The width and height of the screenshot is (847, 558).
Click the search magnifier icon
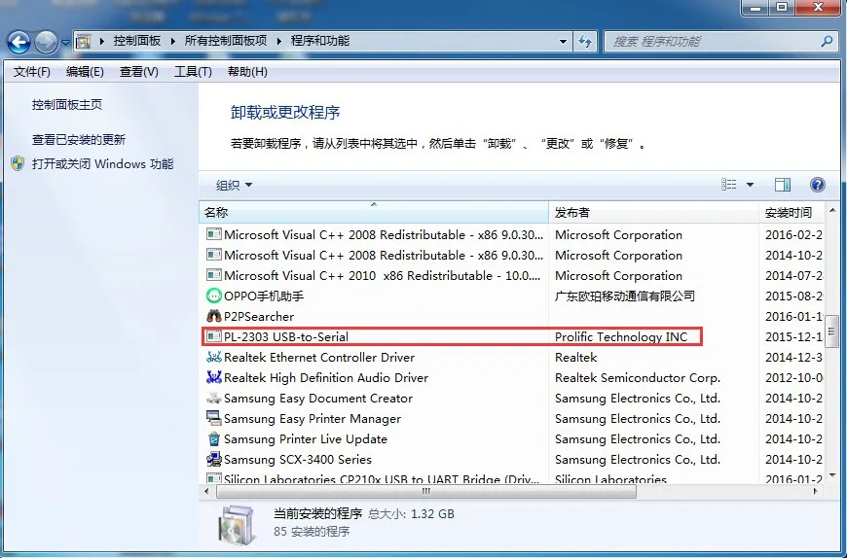pyautogui.click(x=827, y=41)
